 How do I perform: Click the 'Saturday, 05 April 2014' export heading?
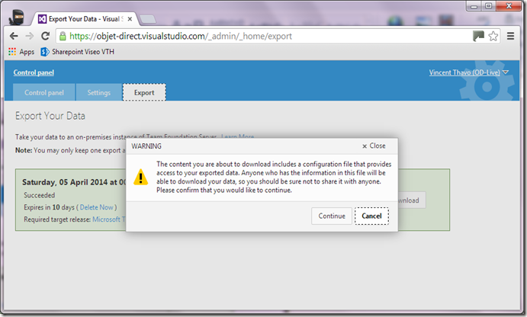[x=74, y=182]
